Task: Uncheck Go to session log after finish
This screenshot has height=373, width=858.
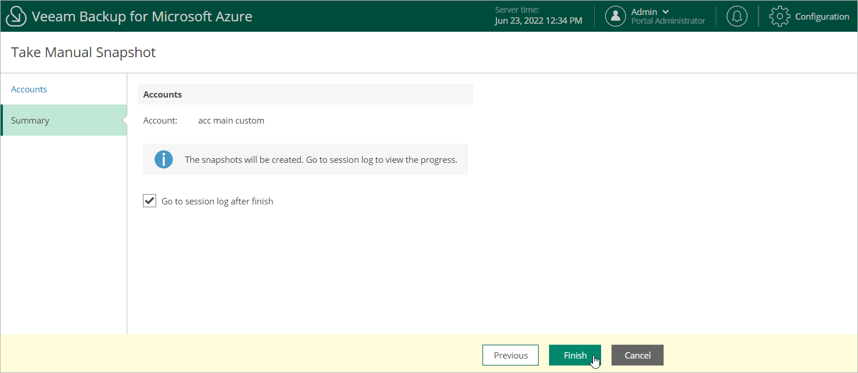Action: [149, 201]
